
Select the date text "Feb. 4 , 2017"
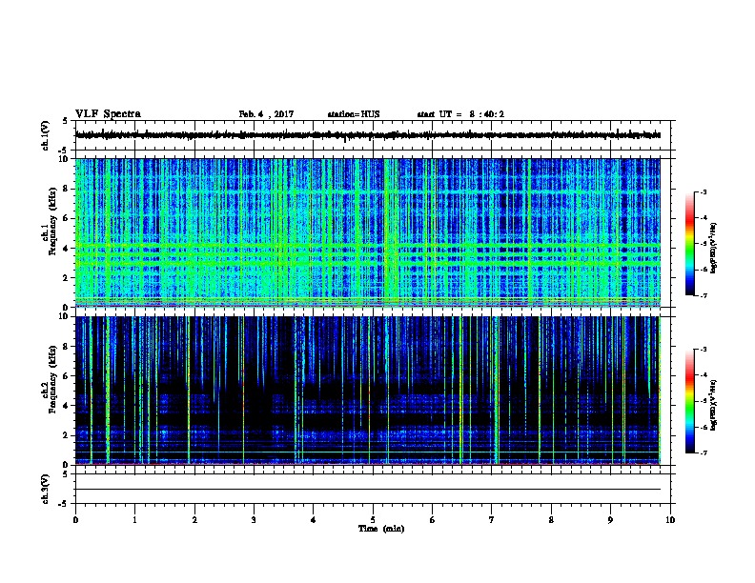tap(266, 114)
